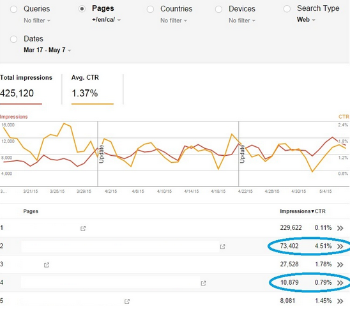Click the 4/14/15 date label on chart
Screen dimensions: 350x311
click(192, 192)
